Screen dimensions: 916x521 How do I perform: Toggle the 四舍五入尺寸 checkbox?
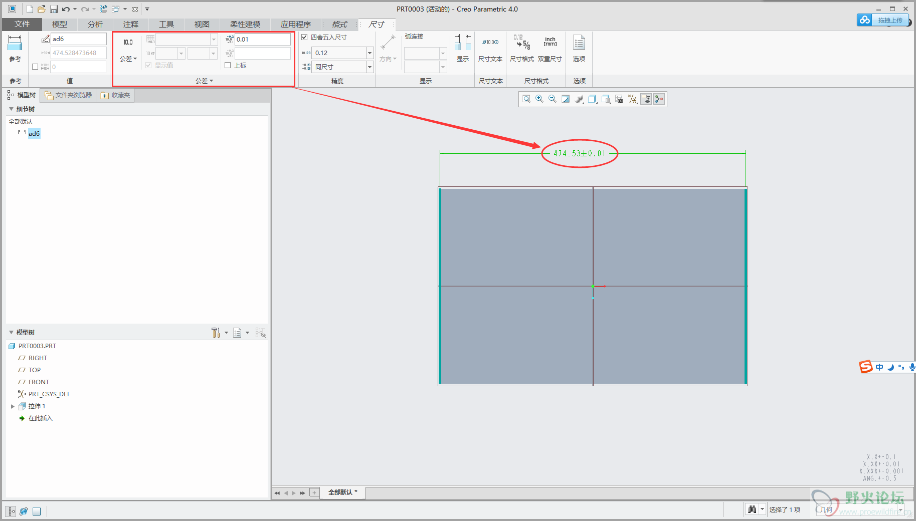coord(304,37)
